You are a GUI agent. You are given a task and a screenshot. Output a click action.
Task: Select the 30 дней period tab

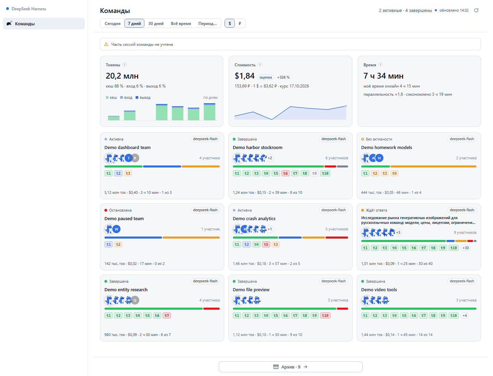click(x=156, y=23)
